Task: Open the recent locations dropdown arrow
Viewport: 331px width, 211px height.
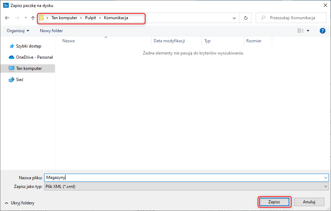Action: [x=26, y=18]
